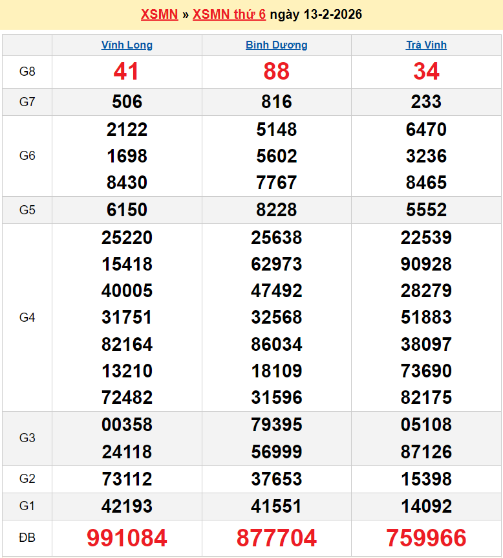Click Bình Dương special prize 877704
This screenshot has width=503, height=558.
276,538
